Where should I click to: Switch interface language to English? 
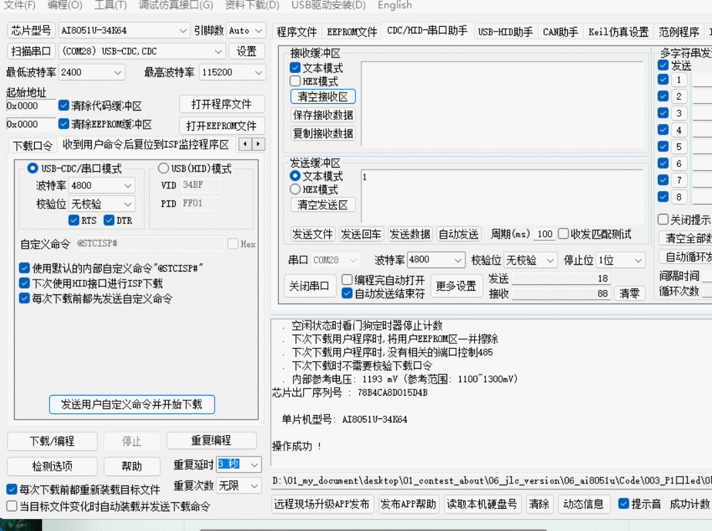(x=395, y=5)
